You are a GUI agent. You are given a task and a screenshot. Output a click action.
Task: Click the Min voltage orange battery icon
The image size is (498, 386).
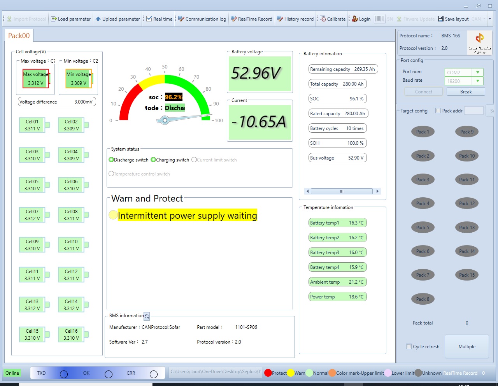[79, 79]
